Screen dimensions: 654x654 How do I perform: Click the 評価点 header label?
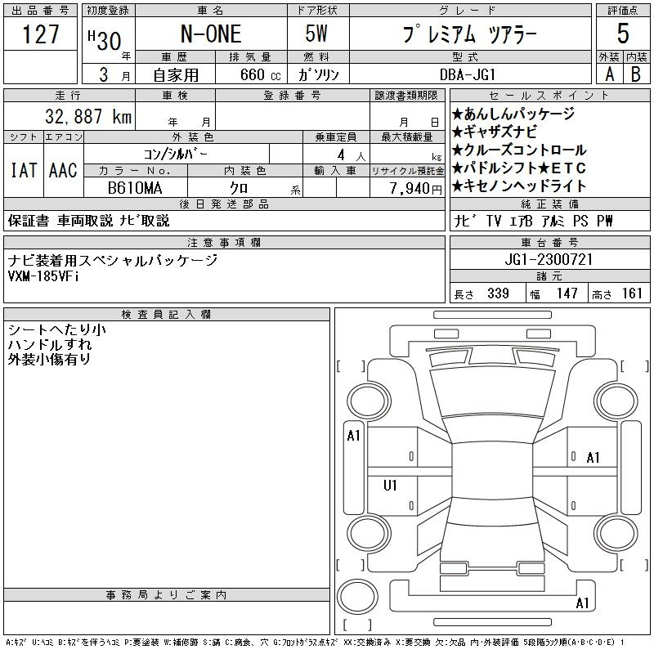pyautogui.click(x=623, y=11)
